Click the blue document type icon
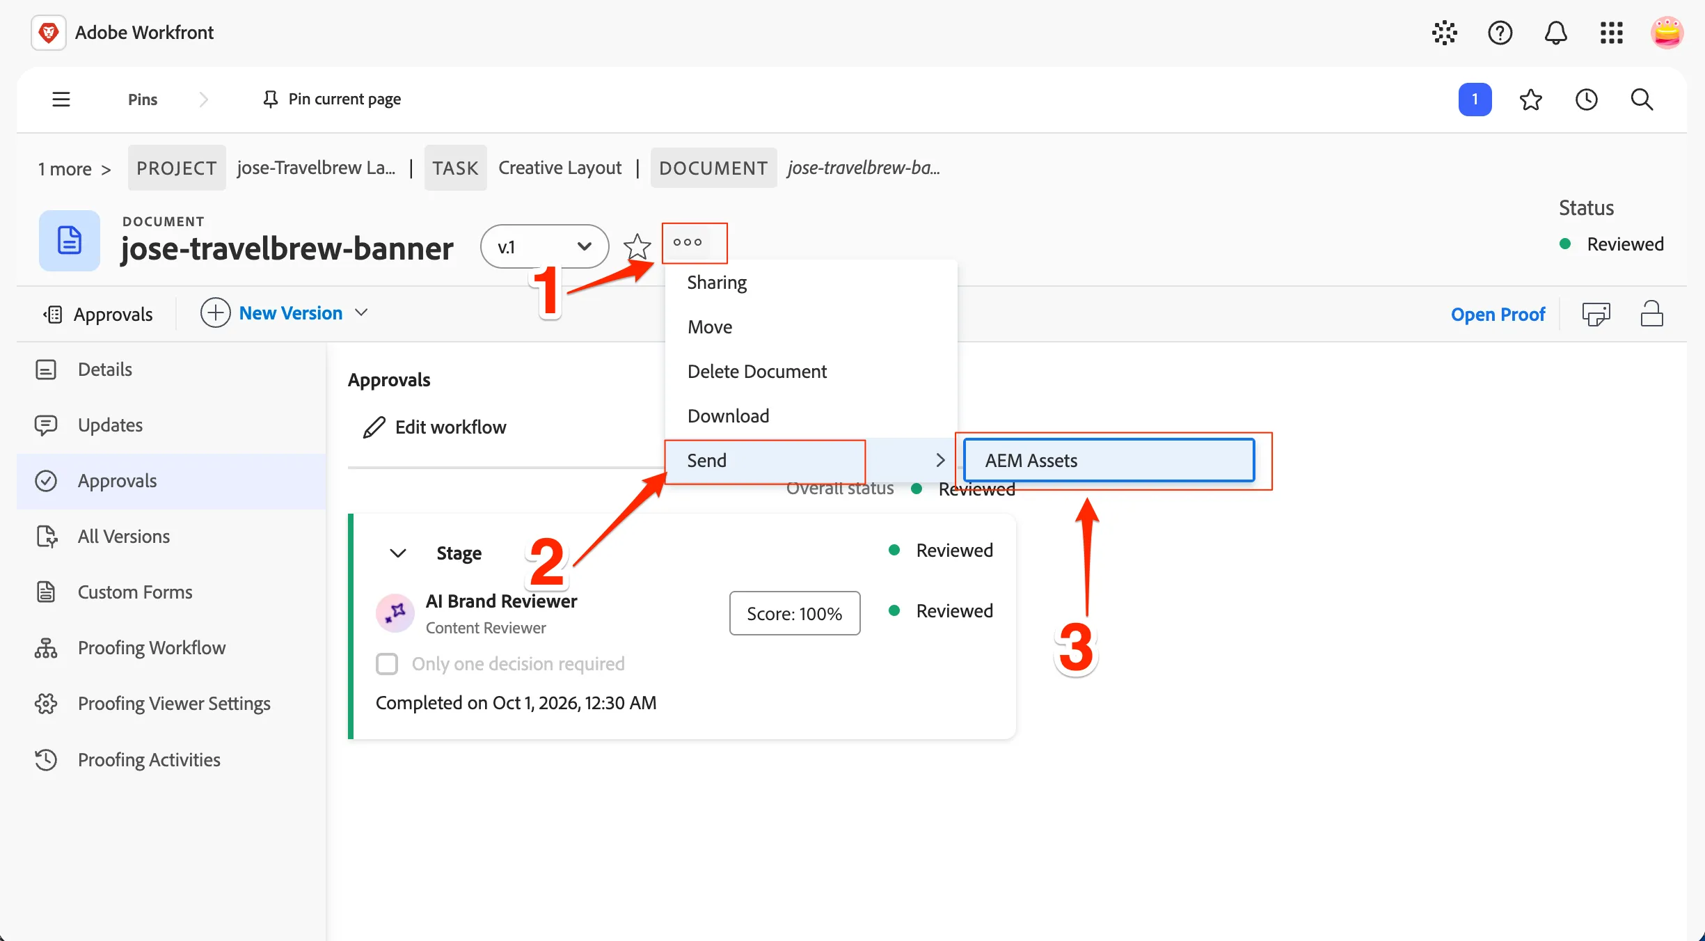This screenshot has width=1705, height=941. pyautogui.click(x=70, y=241)
